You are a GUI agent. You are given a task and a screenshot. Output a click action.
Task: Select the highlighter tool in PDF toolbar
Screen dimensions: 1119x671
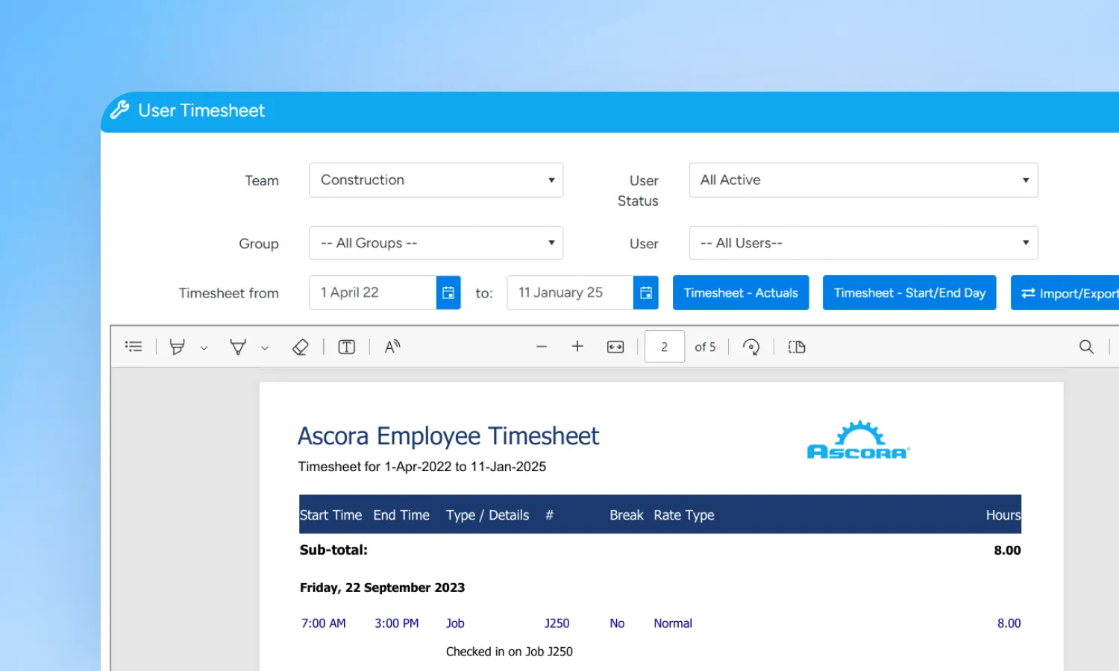pyautogui.click(x=177, y=347)
